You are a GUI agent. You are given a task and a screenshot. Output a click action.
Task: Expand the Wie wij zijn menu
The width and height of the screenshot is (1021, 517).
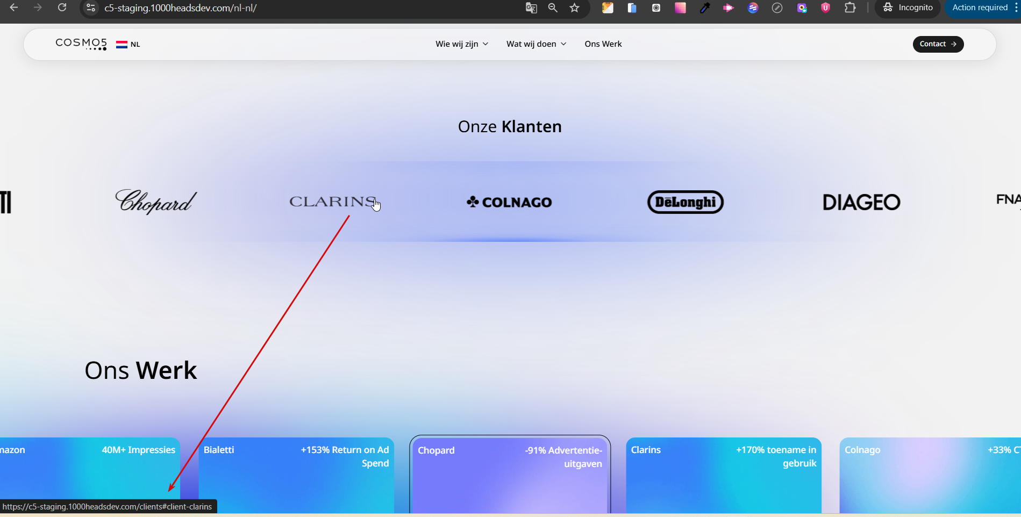462,44
